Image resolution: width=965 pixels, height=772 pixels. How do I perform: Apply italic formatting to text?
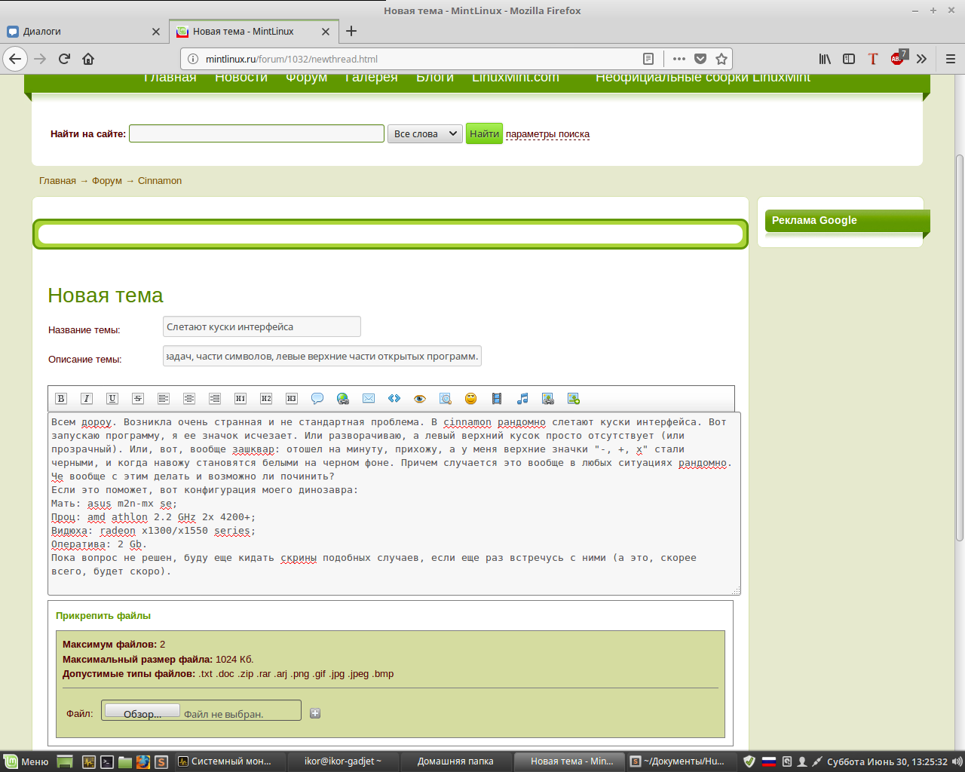pos(87,399)
